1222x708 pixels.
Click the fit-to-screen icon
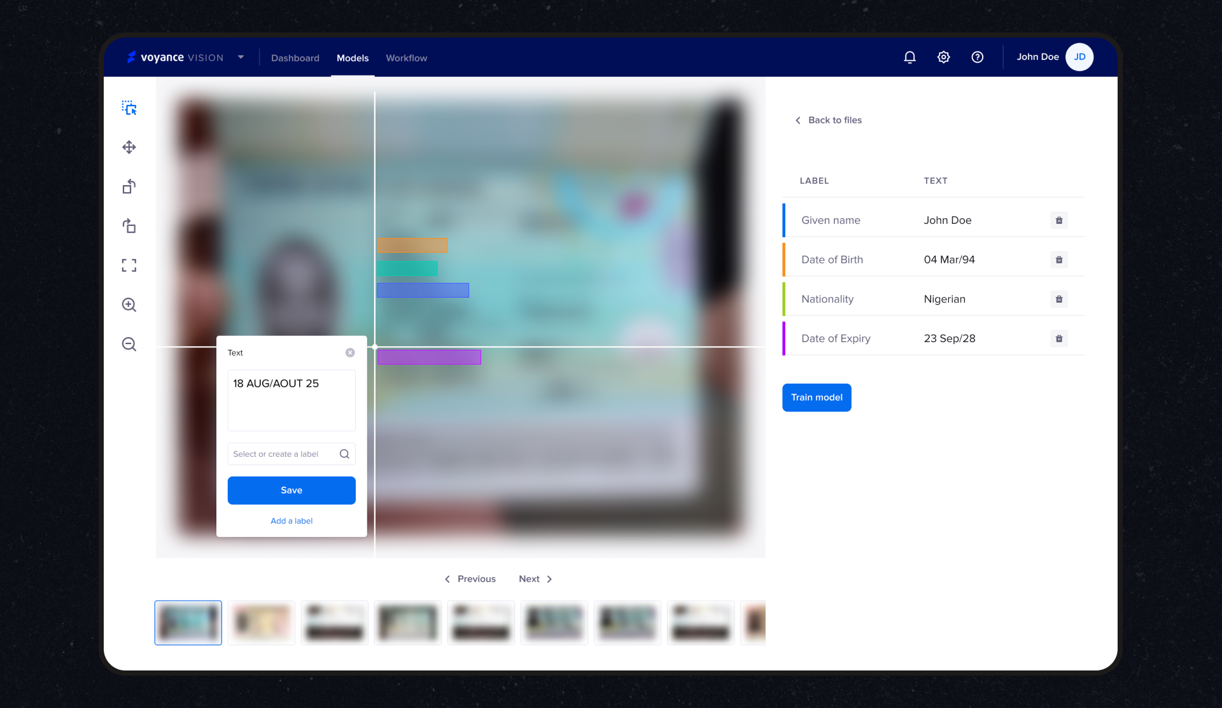point(129,265)
